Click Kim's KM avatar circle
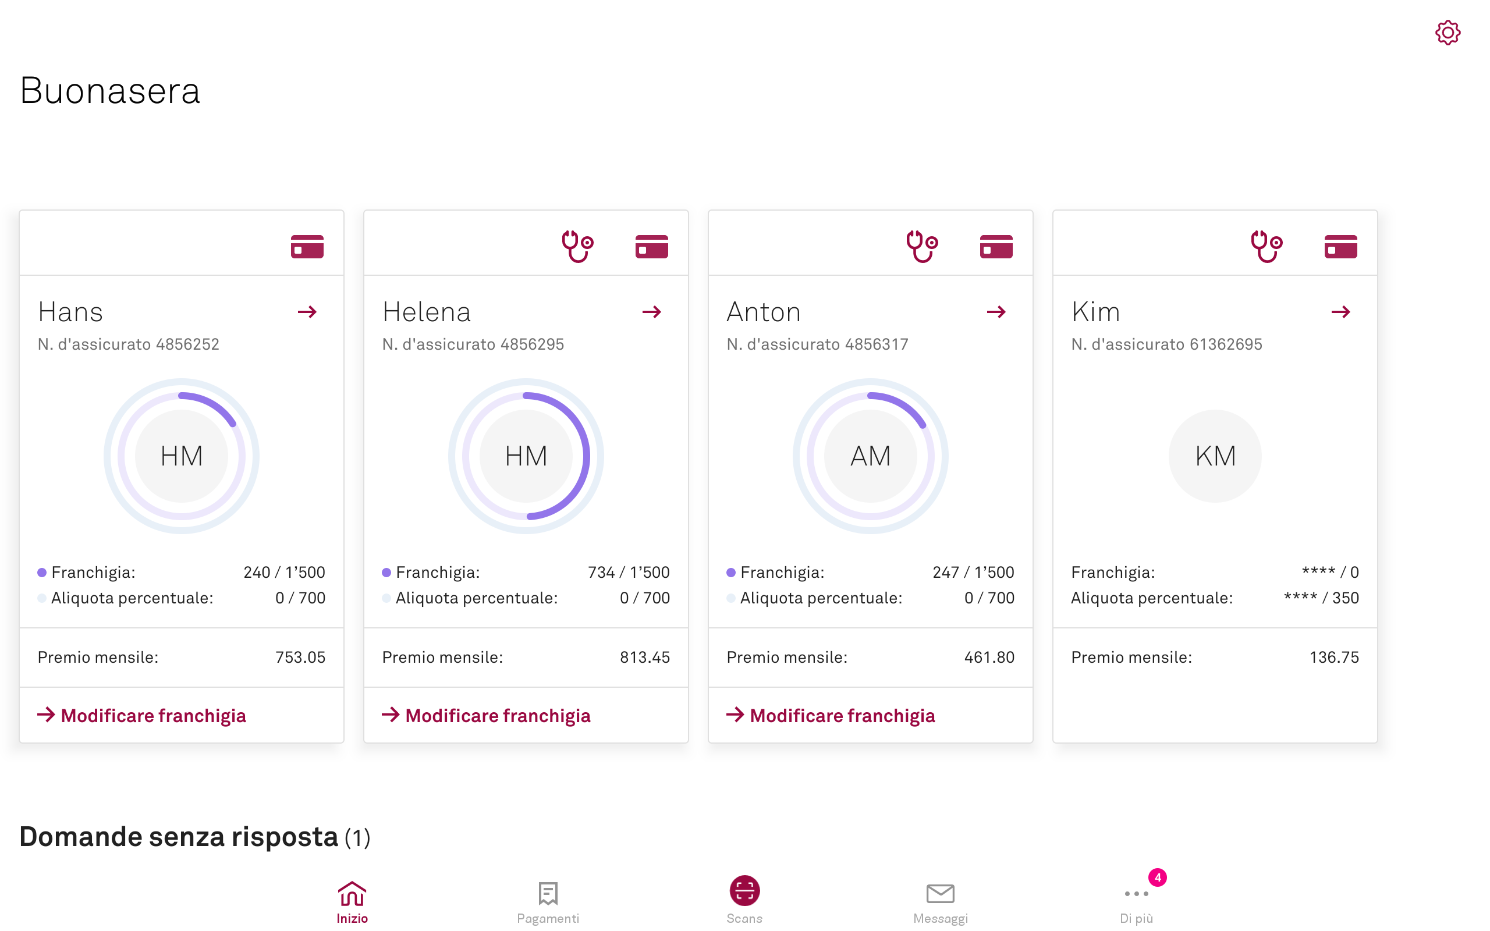The height and width of the screenshot is (931, 1490). (x=1215, y=456)
